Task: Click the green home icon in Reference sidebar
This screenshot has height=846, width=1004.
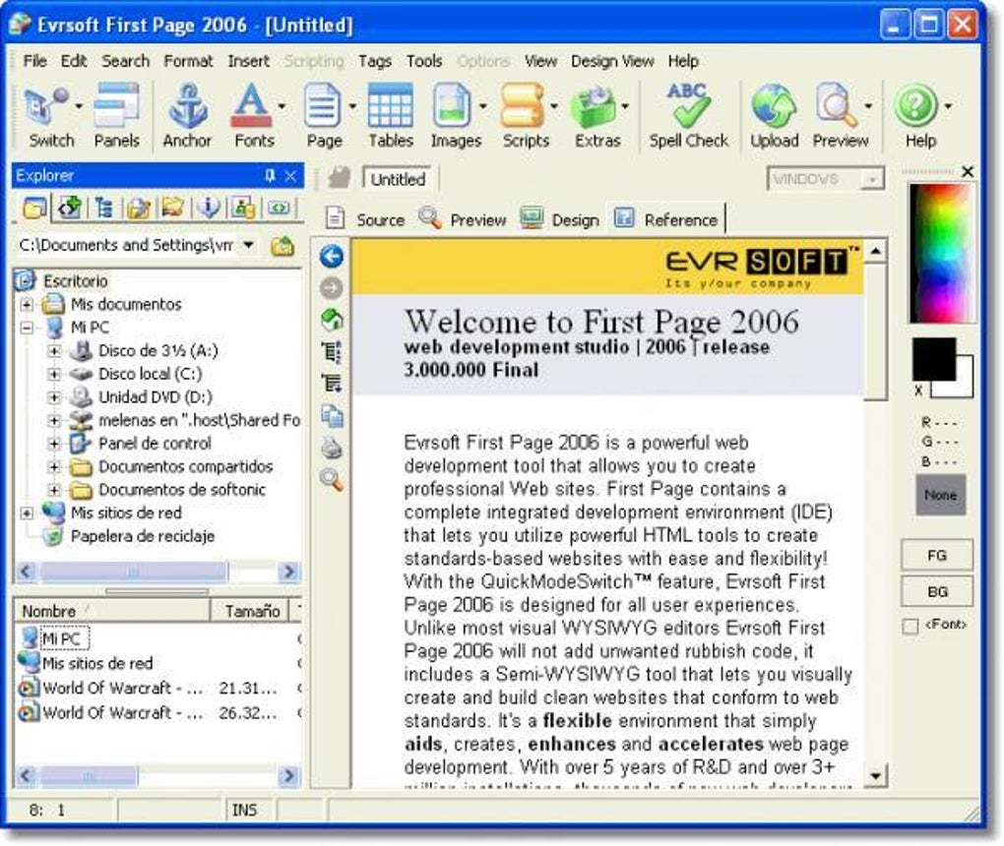Action: 331,320
